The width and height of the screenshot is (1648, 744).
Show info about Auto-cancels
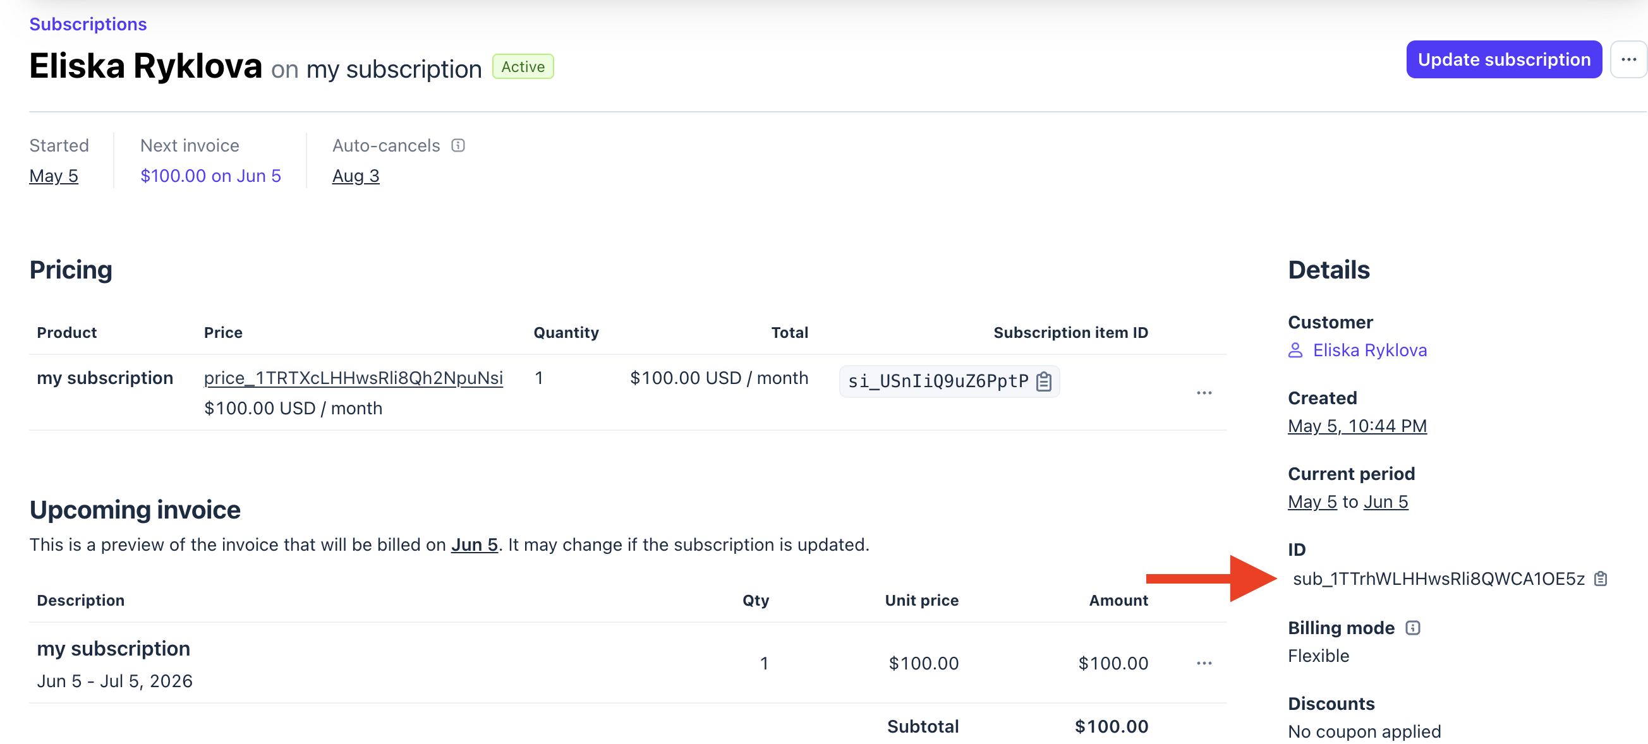pyautogui.click(x=458, y=146)
